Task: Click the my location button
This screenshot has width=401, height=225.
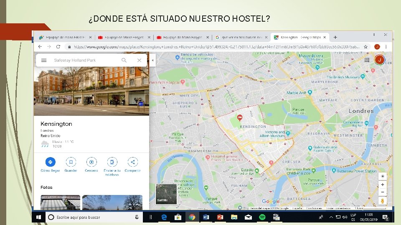Action: click(382, 176)
